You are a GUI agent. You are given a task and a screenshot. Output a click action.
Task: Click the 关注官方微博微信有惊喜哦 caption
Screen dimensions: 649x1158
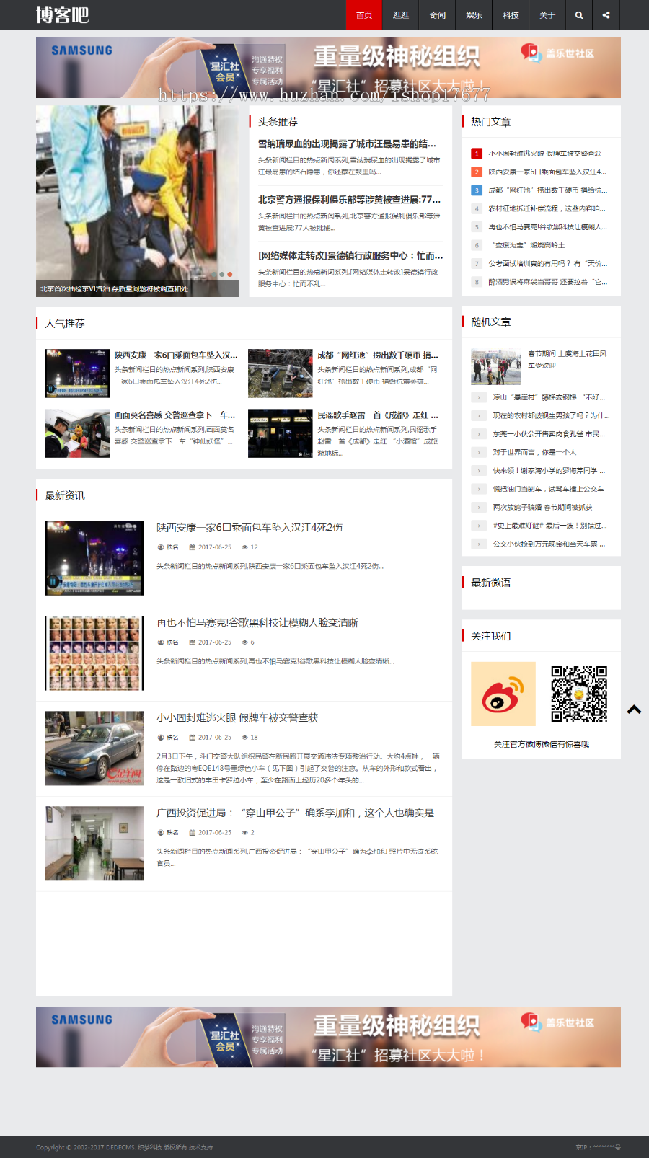coord(542,744)
